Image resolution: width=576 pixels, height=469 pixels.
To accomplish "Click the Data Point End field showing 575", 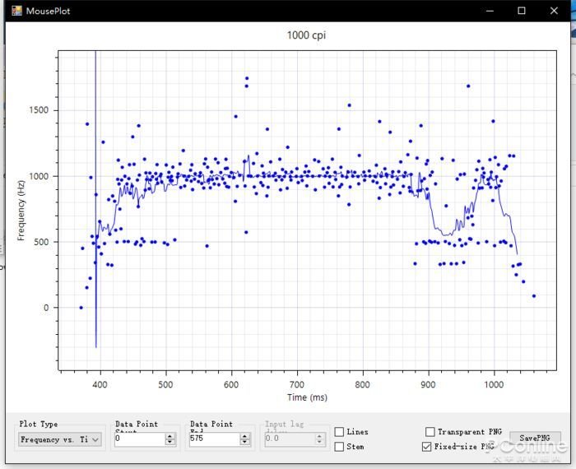I will (215, 439).
